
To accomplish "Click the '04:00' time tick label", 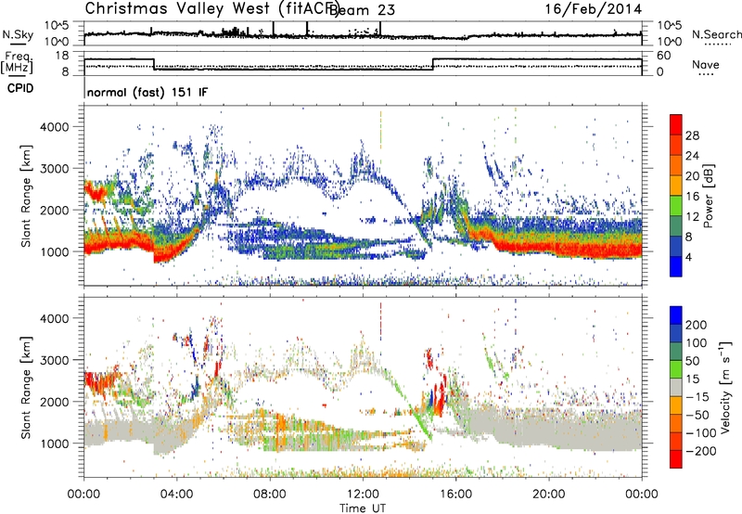I will 176,495.
